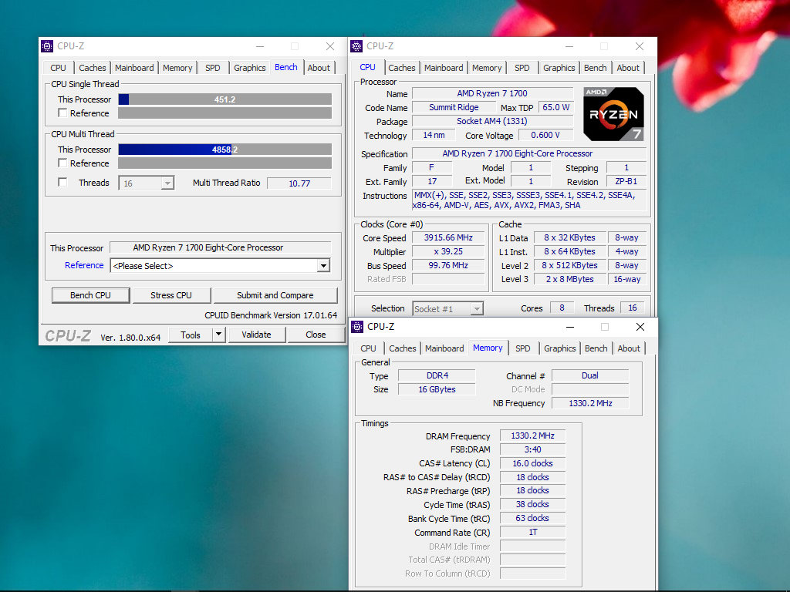The image size is (790, 592).
Task: Expand the Tools button dropdown arrow
Action: pos(218,335)
